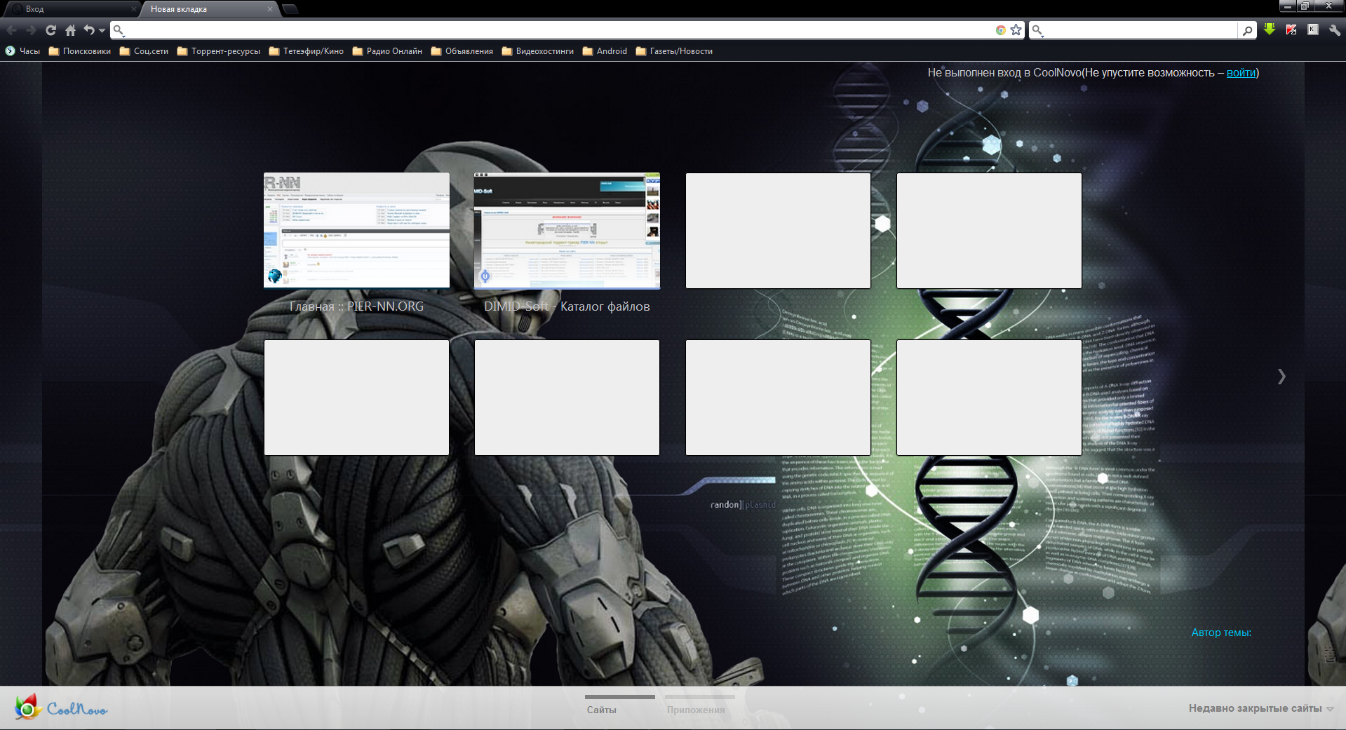The image size is (1346, 730).
Task: Click the Главная :: PIER-NN.ORG title
Action: 356,306
